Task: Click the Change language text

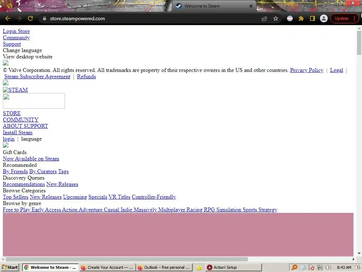Action: tap(22, 50)
